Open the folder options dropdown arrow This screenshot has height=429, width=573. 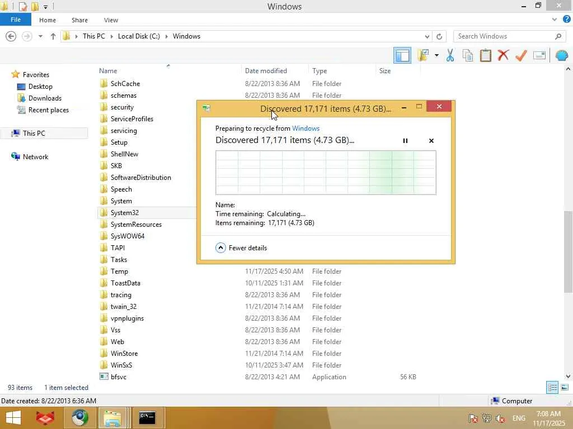point(436,55)
